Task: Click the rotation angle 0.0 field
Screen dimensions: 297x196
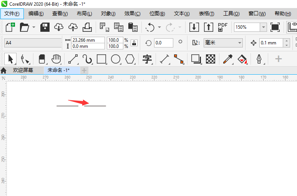Action: tap(163, 43)
